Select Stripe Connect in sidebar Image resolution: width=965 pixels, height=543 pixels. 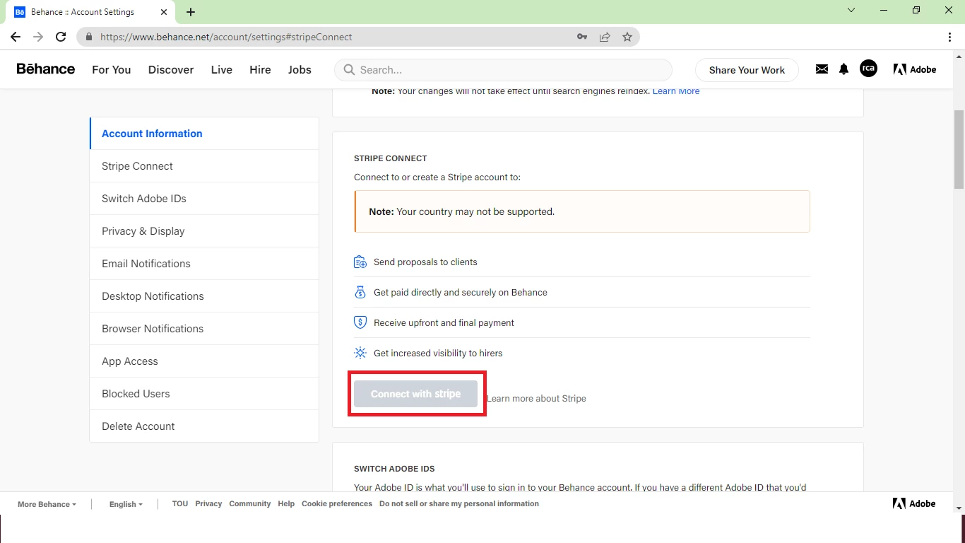[204, 166]
